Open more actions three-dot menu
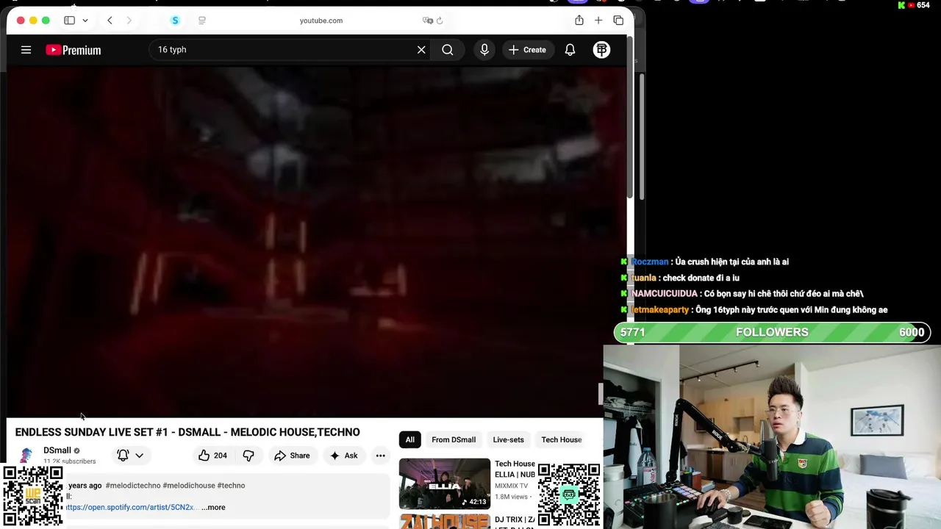941x529 pixels. click(x=380, y=456)
